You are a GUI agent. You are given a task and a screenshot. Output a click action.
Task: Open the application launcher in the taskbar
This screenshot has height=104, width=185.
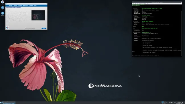(1, 103)
